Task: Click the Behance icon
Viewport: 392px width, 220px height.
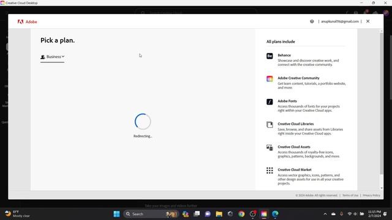Action: 269,56
